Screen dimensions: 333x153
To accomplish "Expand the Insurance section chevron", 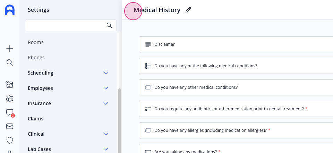I will click(106, 103).
